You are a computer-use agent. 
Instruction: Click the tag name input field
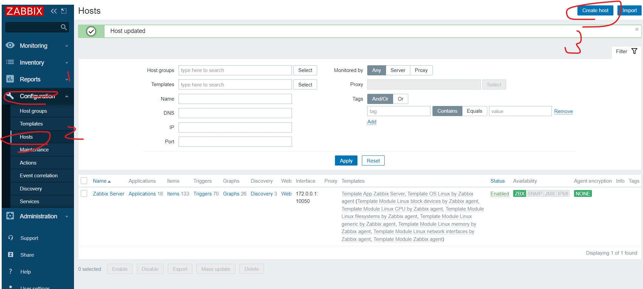(399, 111)
